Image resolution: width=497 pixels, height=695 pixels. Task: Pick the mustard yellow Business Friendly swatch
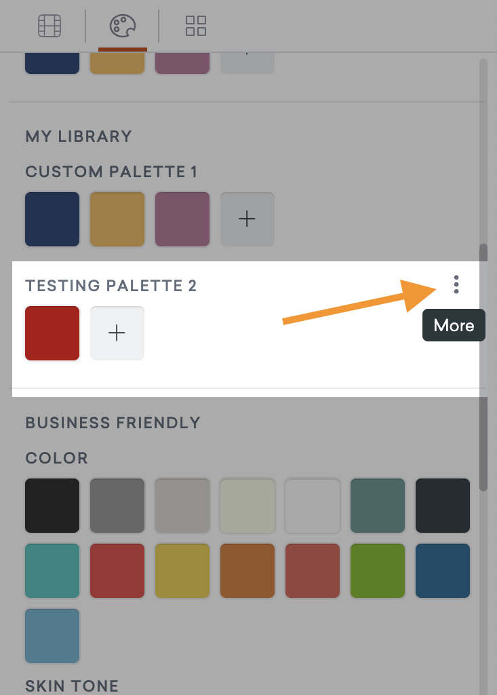point(182,570)
